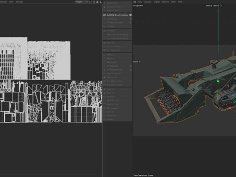Open the Display menu
Image resolution: width=236 pixels, height=177 pixels.
[x=157, y=2]
